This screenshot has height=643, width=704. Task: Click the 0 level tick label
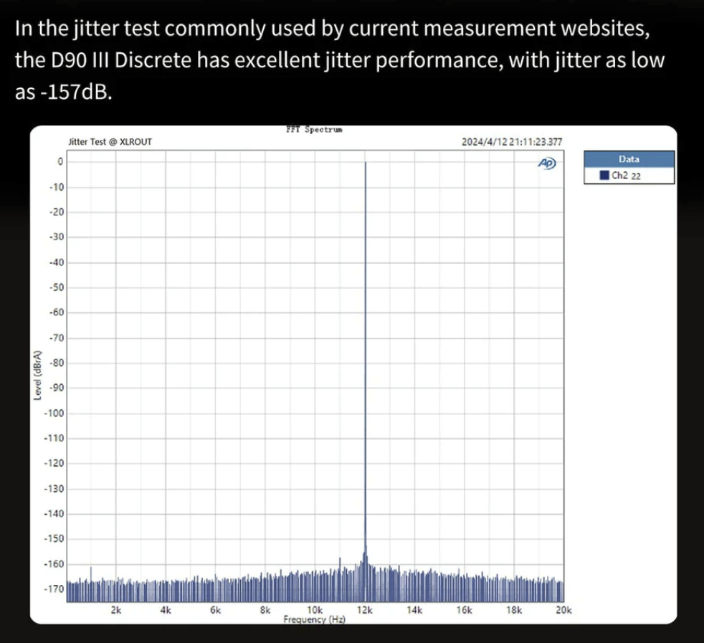click(60, 162)
